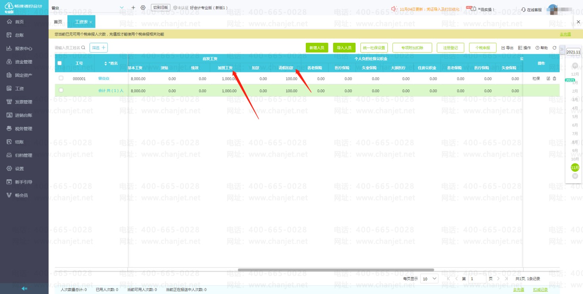This screenshot has height=294, width=583.
Task: Open 报表中心 from the sidebar menu
Action: pos(23,49)
